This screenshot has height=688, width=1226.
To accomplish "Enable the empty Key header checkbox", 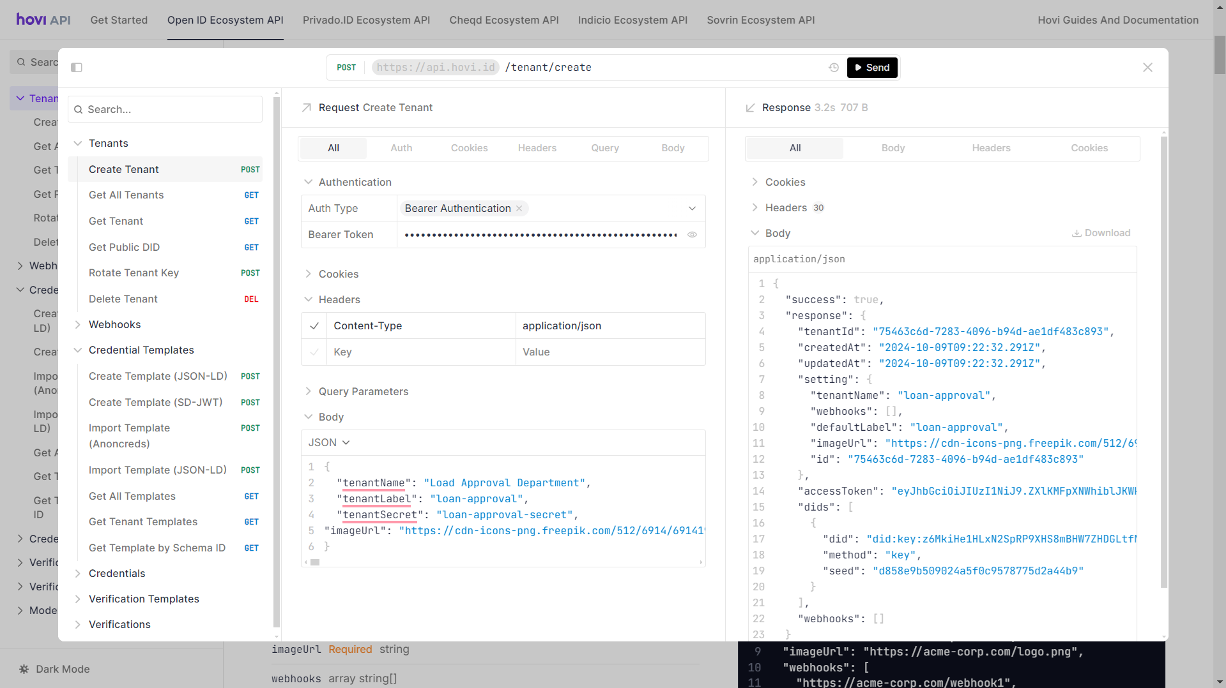I will [314, 352].
